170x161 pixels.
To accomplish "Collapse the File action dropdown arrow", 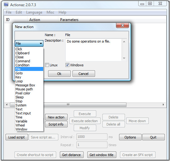I will [x=41, y=43].
